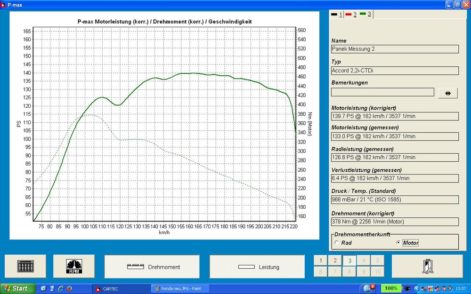Click the green 100% battery indicator
The height and width of the screenshot is (294, 471).
[390, 288]
